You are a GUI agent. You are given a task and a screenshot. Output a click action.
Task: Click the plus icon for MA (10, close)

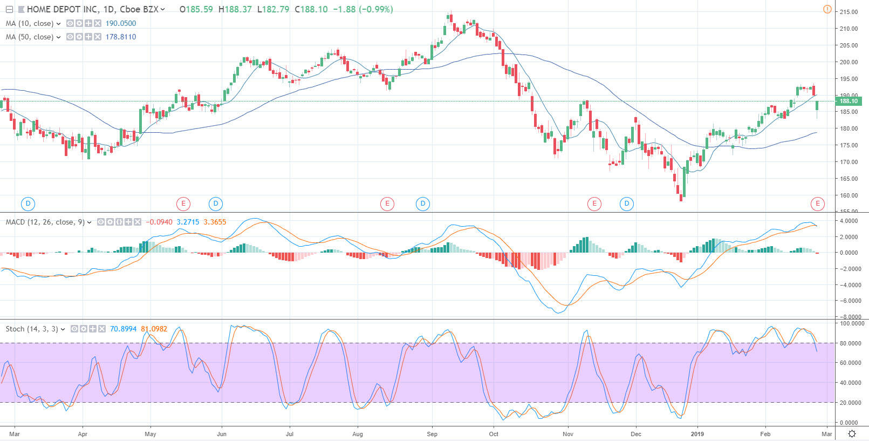pyautogui.click(x=88, y=23)
